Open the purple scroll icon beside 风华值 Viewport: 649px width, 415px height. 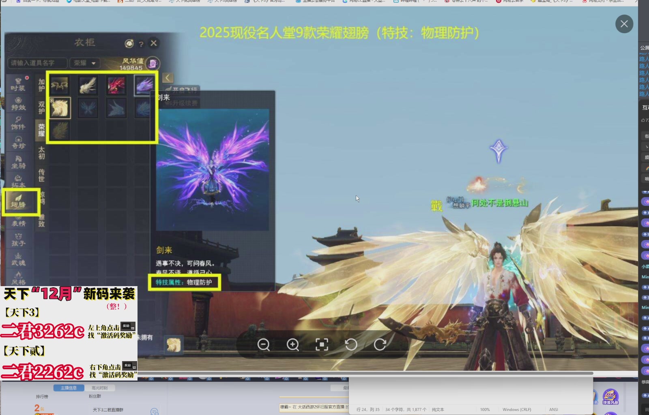click(x=153, y=63)
